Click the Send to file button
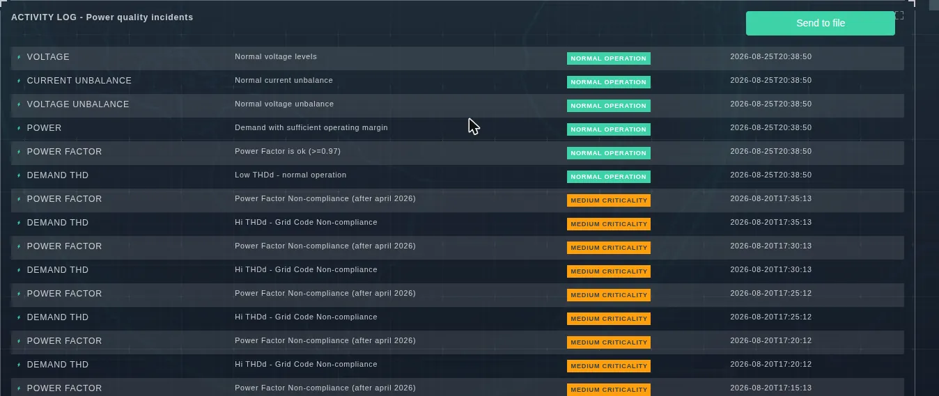This screenshot has width=939, height=396. [820, 23]
